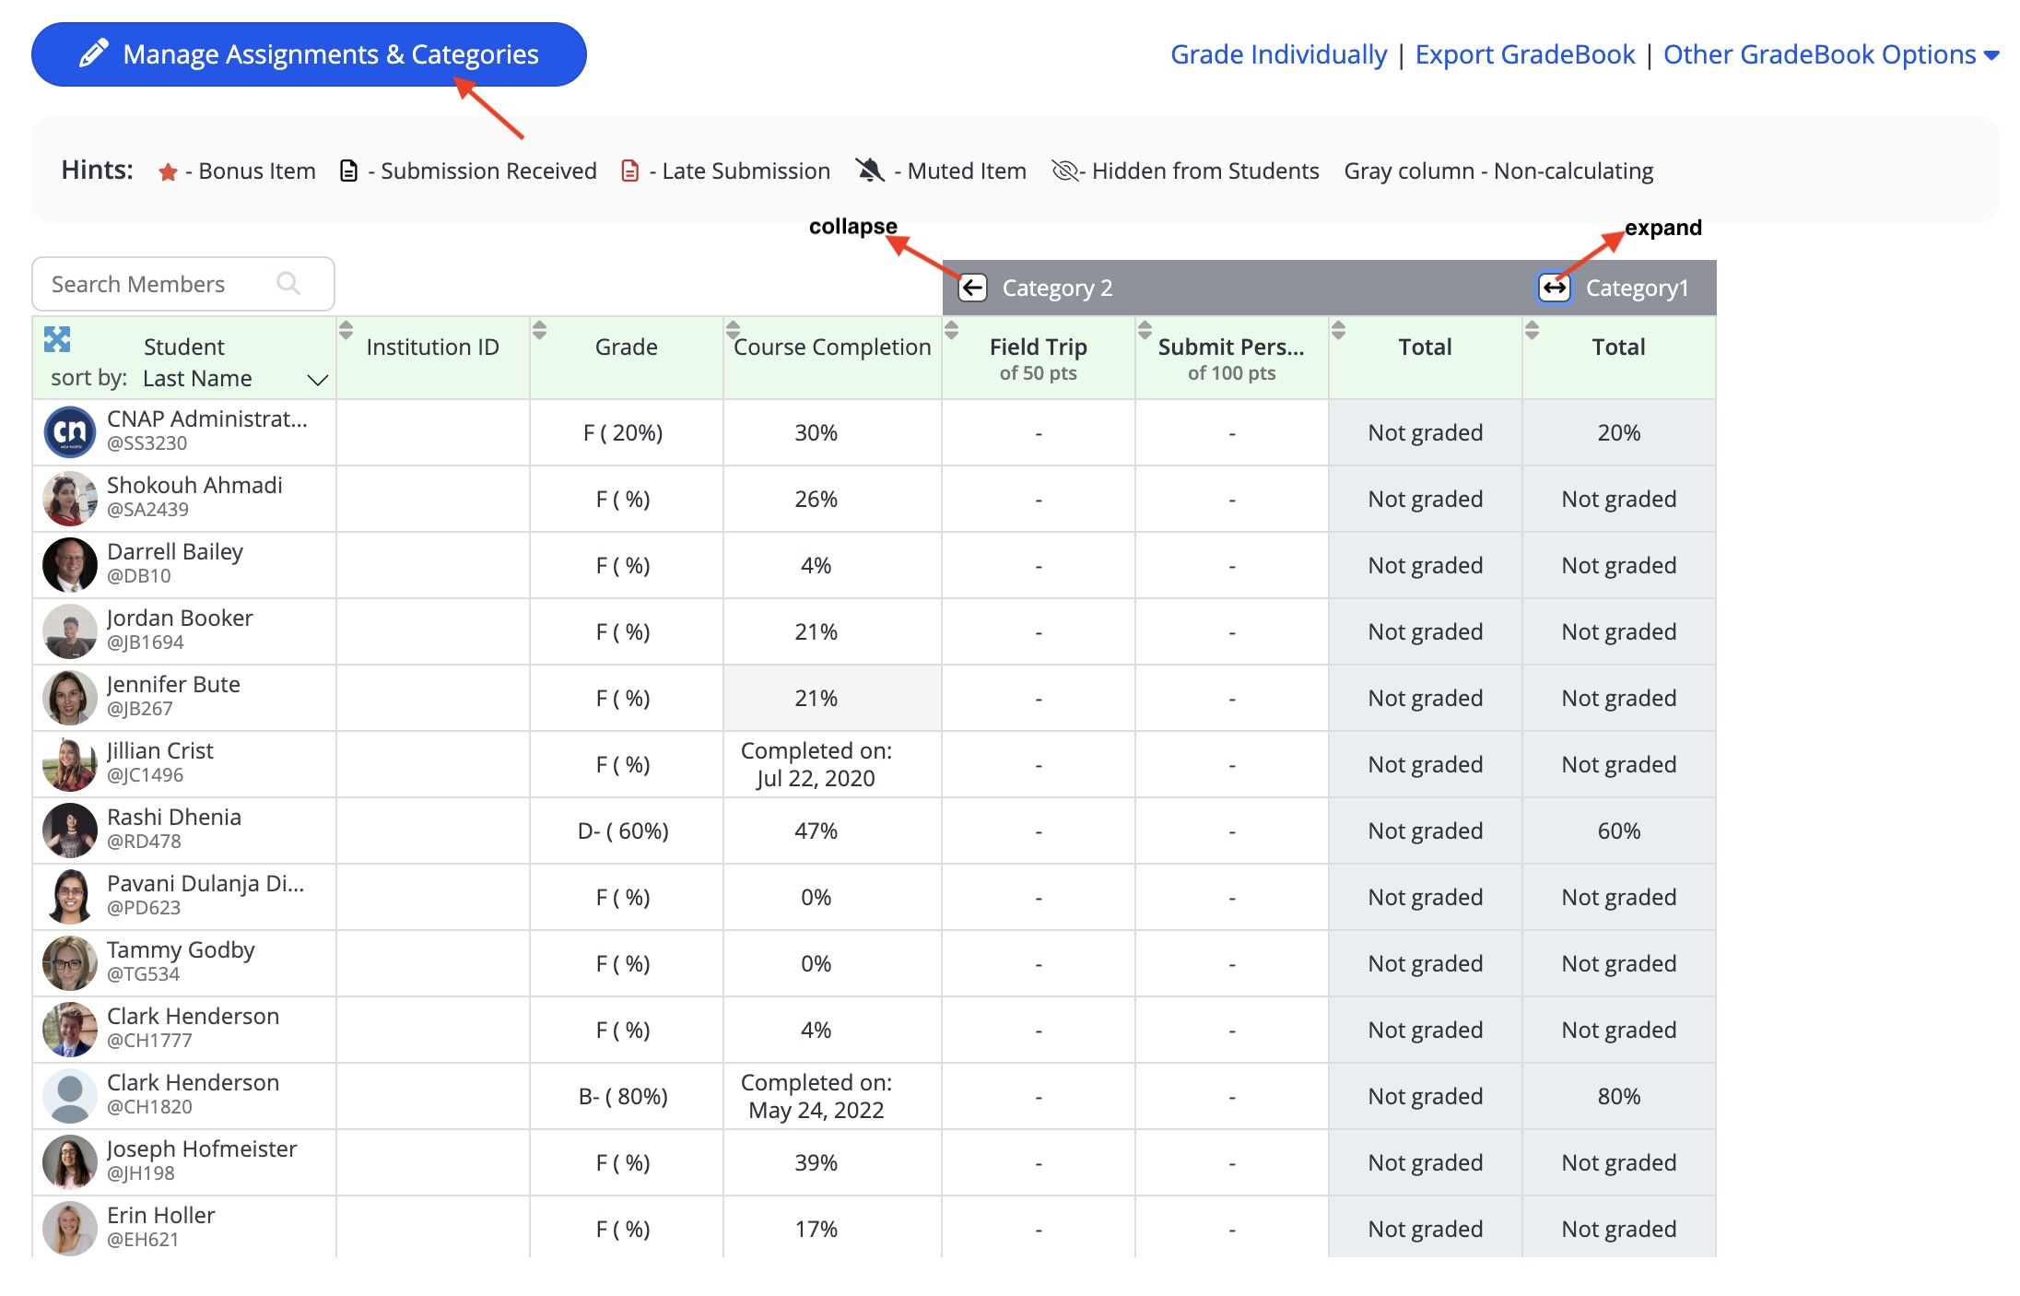Focus the Search Members input field

pos(183,284)
